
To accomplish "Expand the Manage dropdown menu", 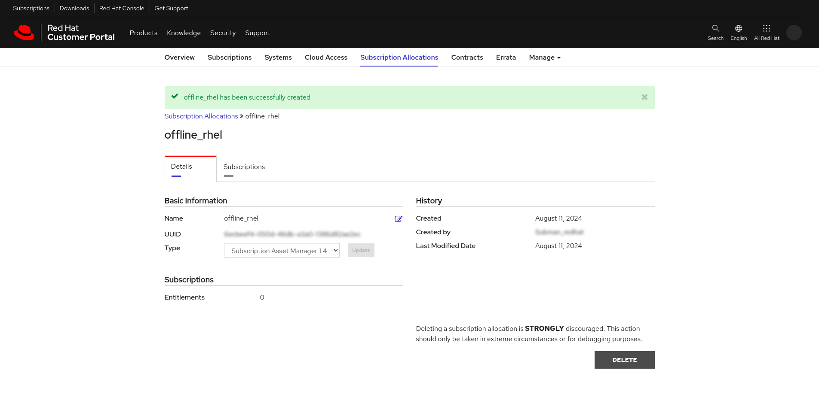I will click(544, 58).
